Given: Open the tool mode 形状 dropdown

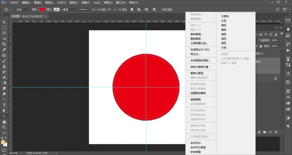Looking at the screenshot, I should click(22, 10).
